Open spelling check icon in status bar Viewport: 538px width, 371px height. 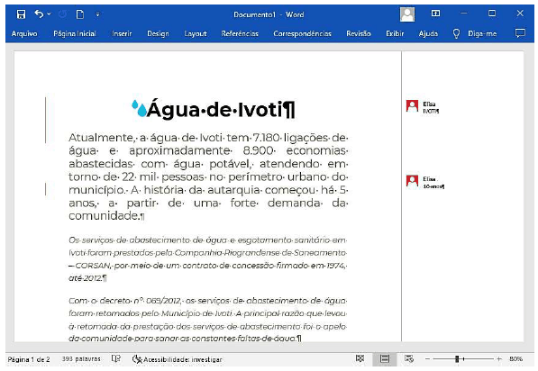coord(116,358)
